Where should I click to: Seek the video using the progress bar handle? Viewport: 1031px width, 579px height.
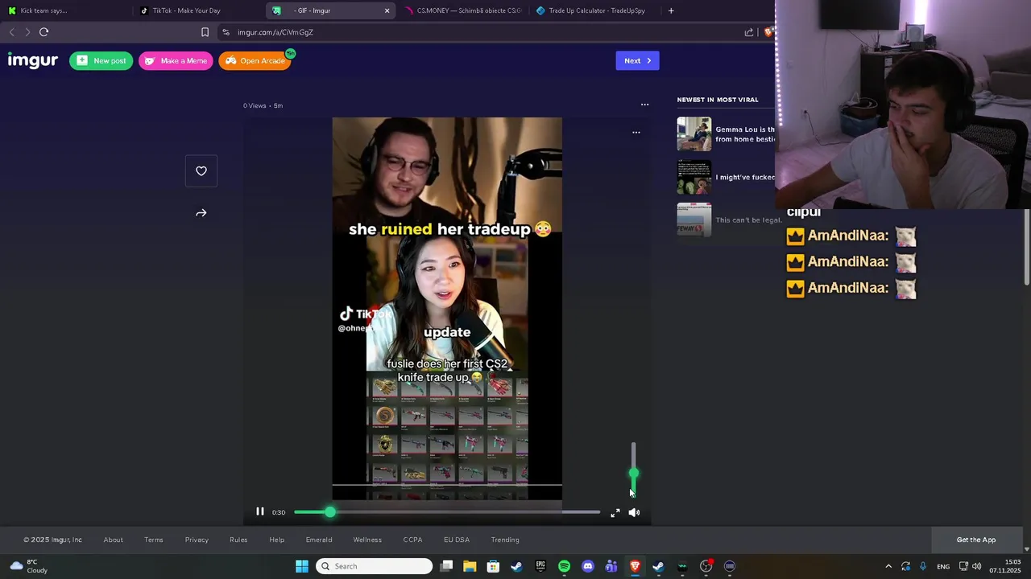pos(330,511)
